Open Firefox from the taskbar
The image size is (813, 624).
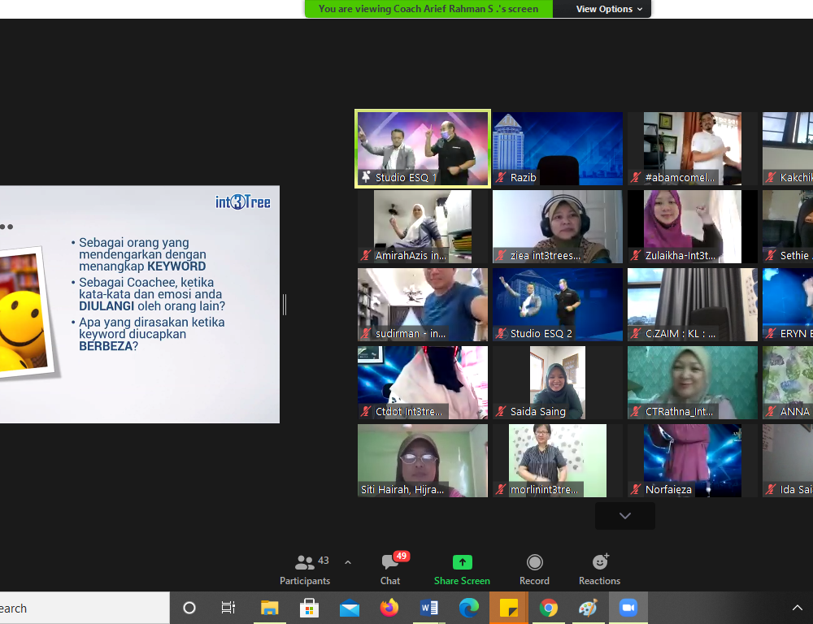coord(389,608)
